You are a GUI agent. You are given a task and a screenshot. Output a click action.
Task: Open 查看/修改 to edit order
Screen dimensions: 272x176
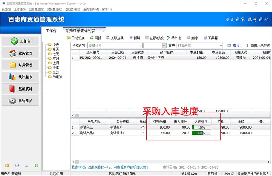(154, 38)
